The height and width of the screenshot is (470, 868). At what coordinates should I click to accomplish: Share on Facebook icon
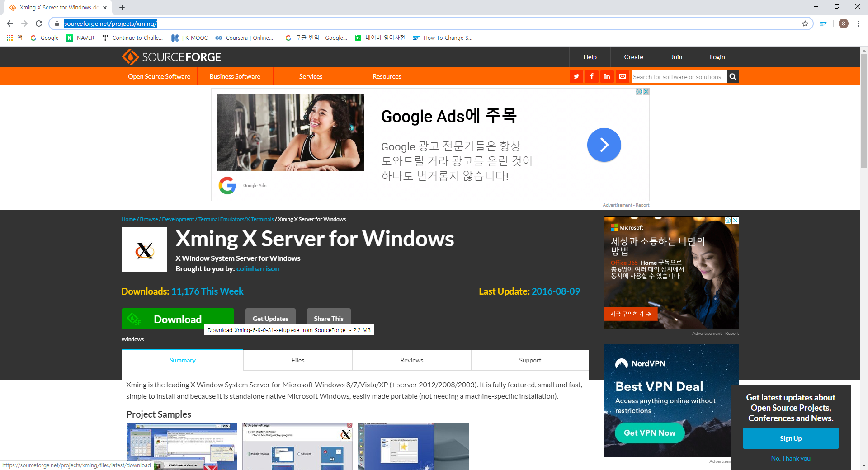coord(592,76)
